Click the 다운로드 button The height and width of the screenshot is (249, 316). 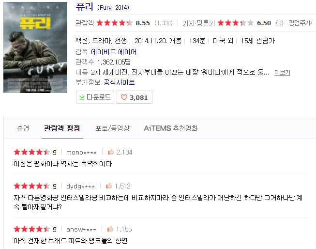click(95, 97)
